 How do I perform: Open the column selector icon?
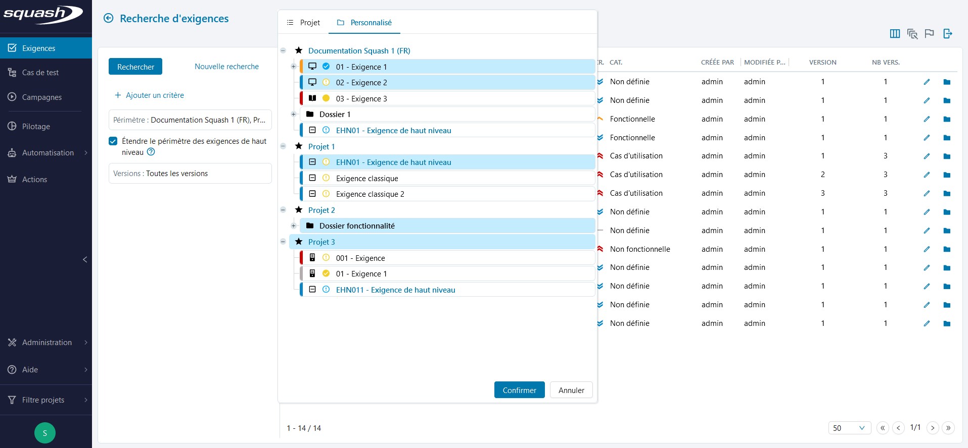click(895, 34)
